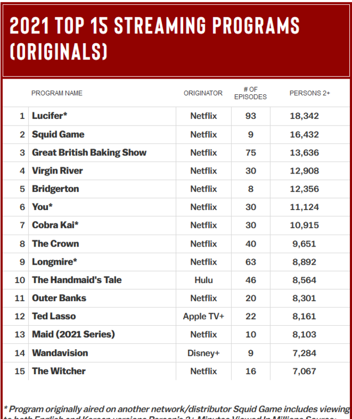Viewport: 352px width, 419px height.
Task: Select the Squid Game row title
Action: click(58, 134)
